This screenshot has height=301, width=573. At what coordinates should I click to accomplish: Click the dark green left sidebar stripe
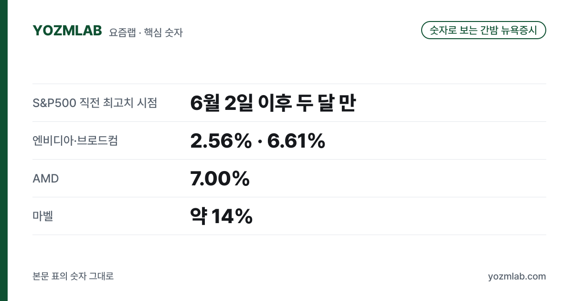pyautogui.click(x=4, y=150)
